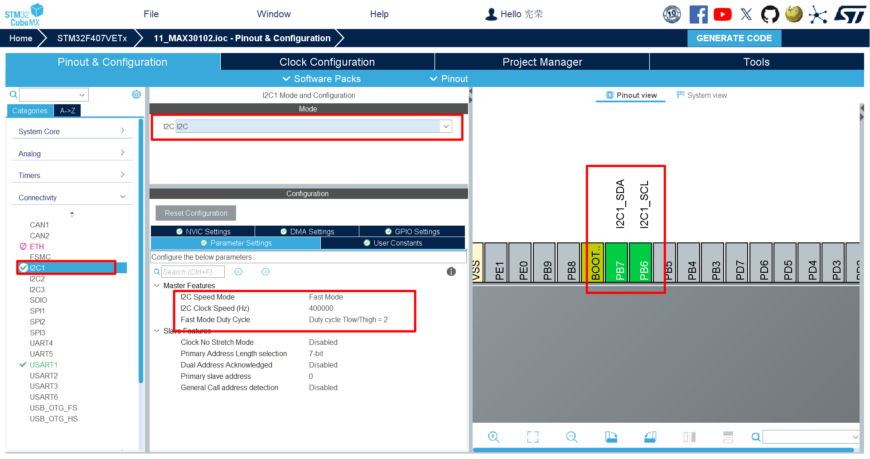Zoom in on the pinout view
The image size is (870, 459).
[x=493, y=437]
